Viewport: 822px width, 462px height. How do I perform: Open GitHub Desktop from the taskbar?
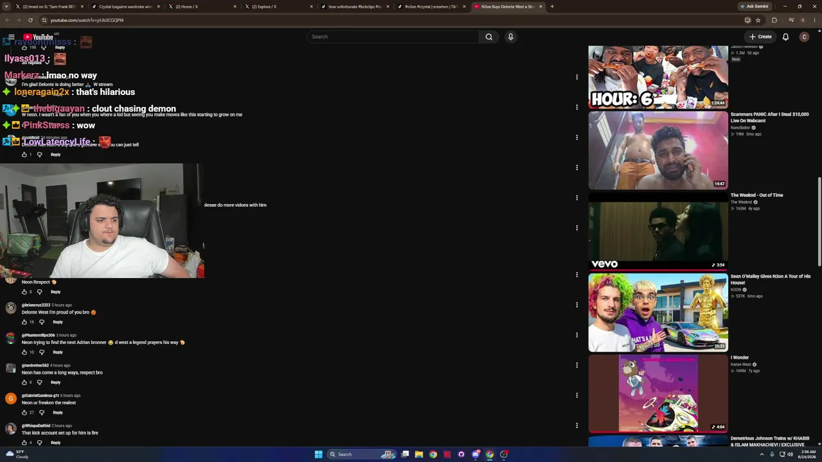(461, 454)
